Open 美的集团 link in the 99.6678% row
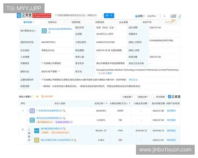 [171, 111]
